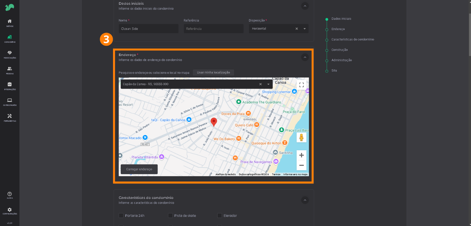Open the Pessoas sidebar section
This screenshot has width=471, height=226.
click(x=10, y=70)
